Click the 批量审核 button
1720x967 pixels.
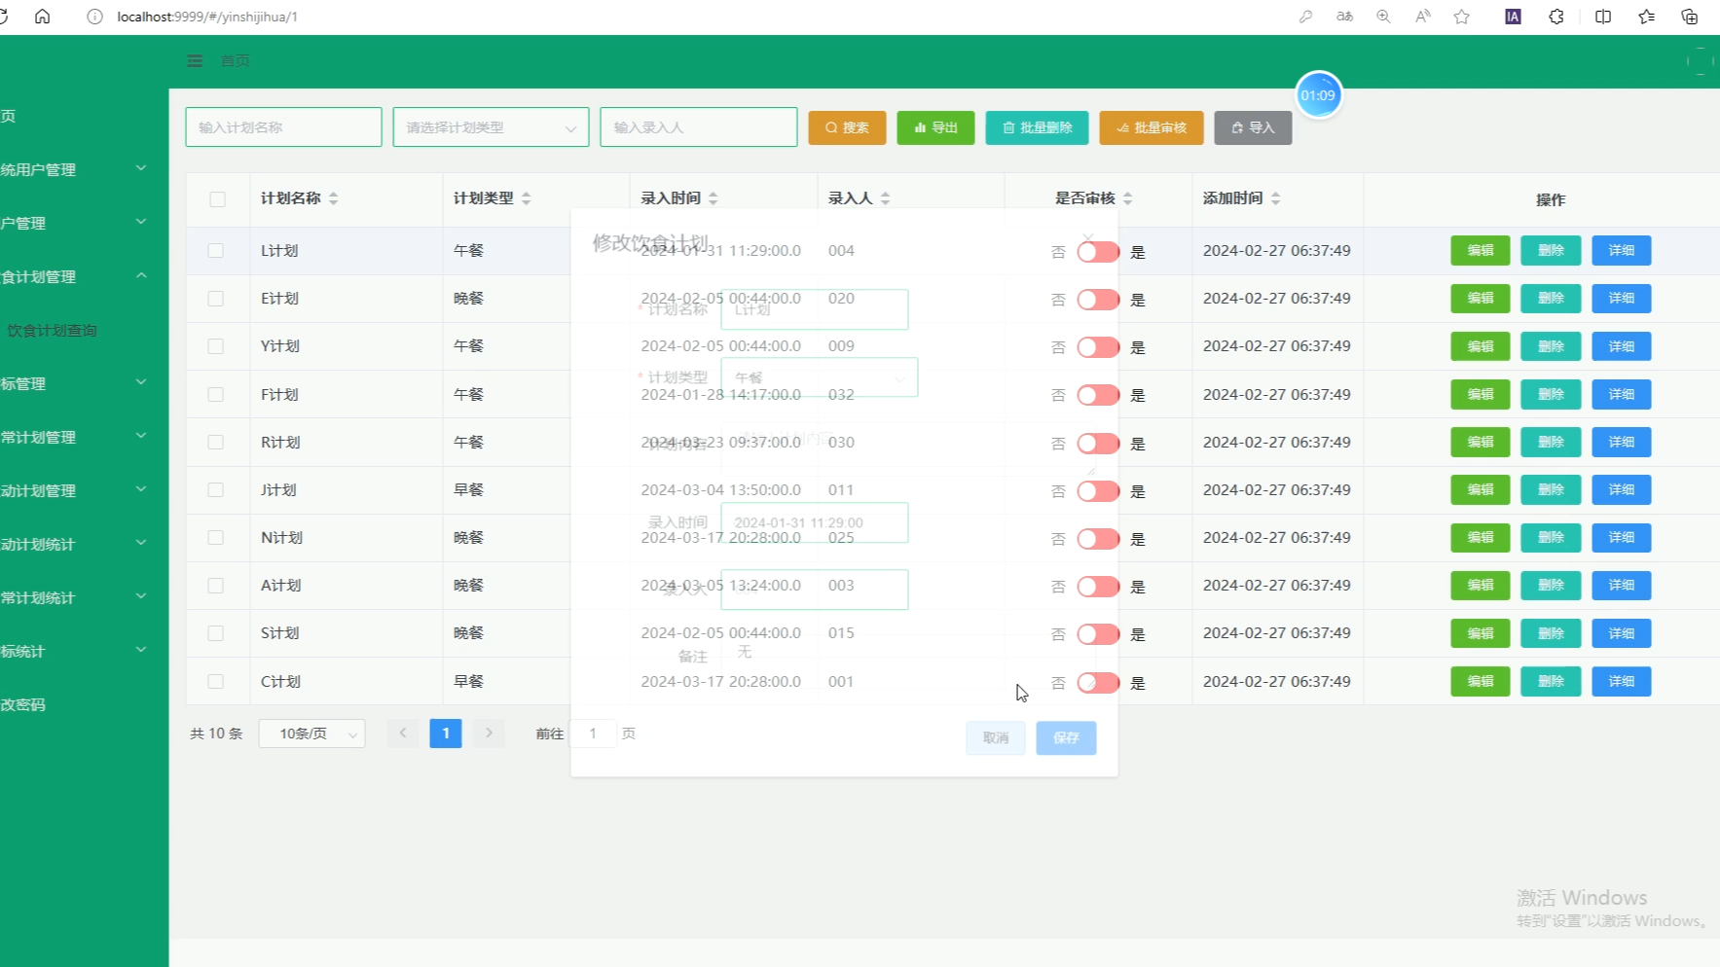click(x=1152, y=127)
